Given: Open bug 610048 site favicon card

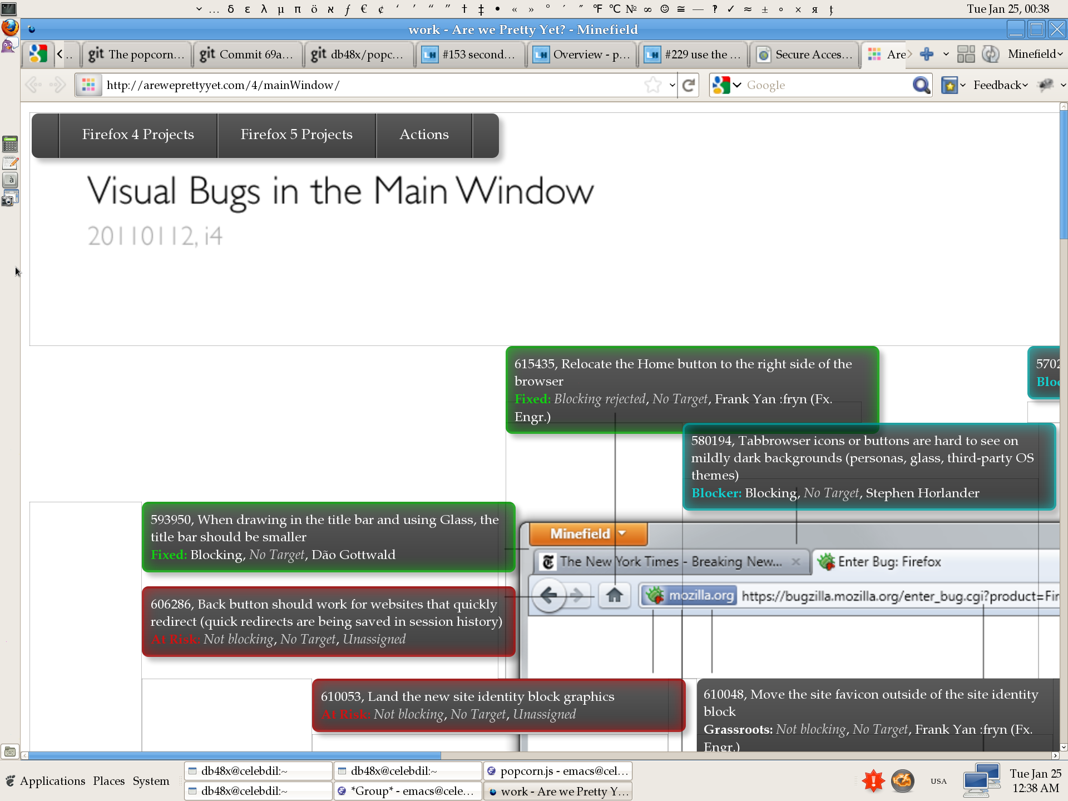Looking at the screenshot, I should 878,716.
